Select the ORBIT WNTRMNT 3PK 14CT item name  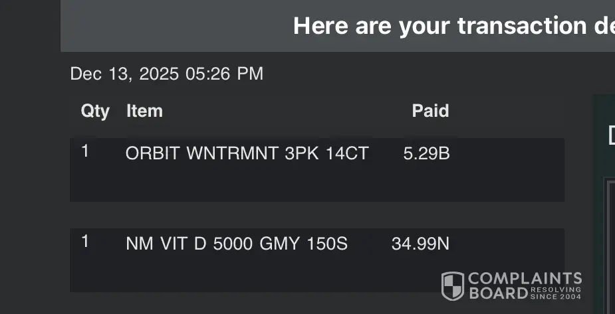(x=247, y=153)
